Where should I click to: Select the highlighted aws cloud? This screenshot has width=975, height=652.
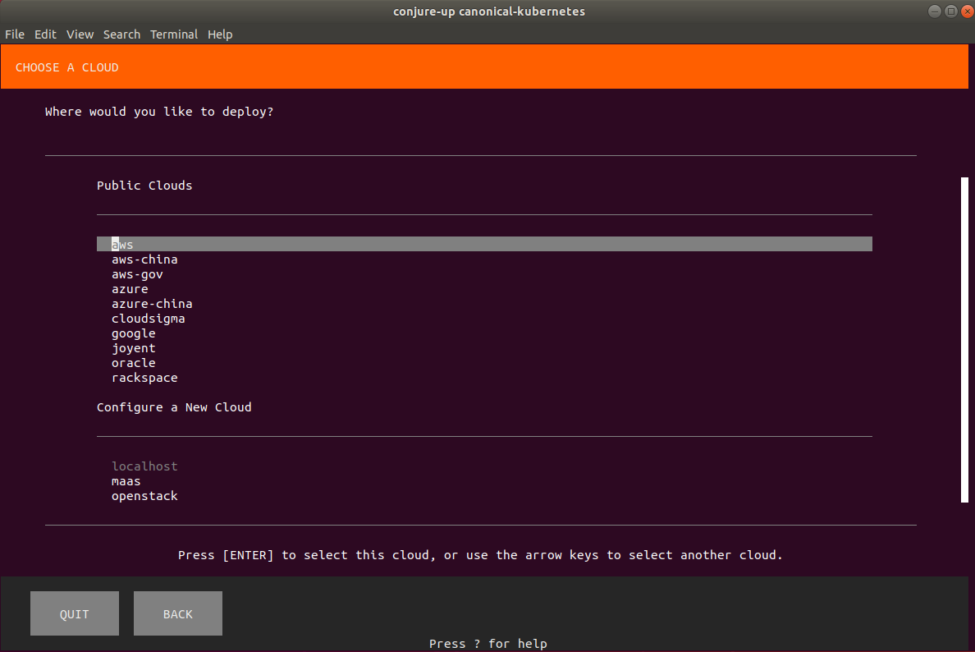click(484, 244)
